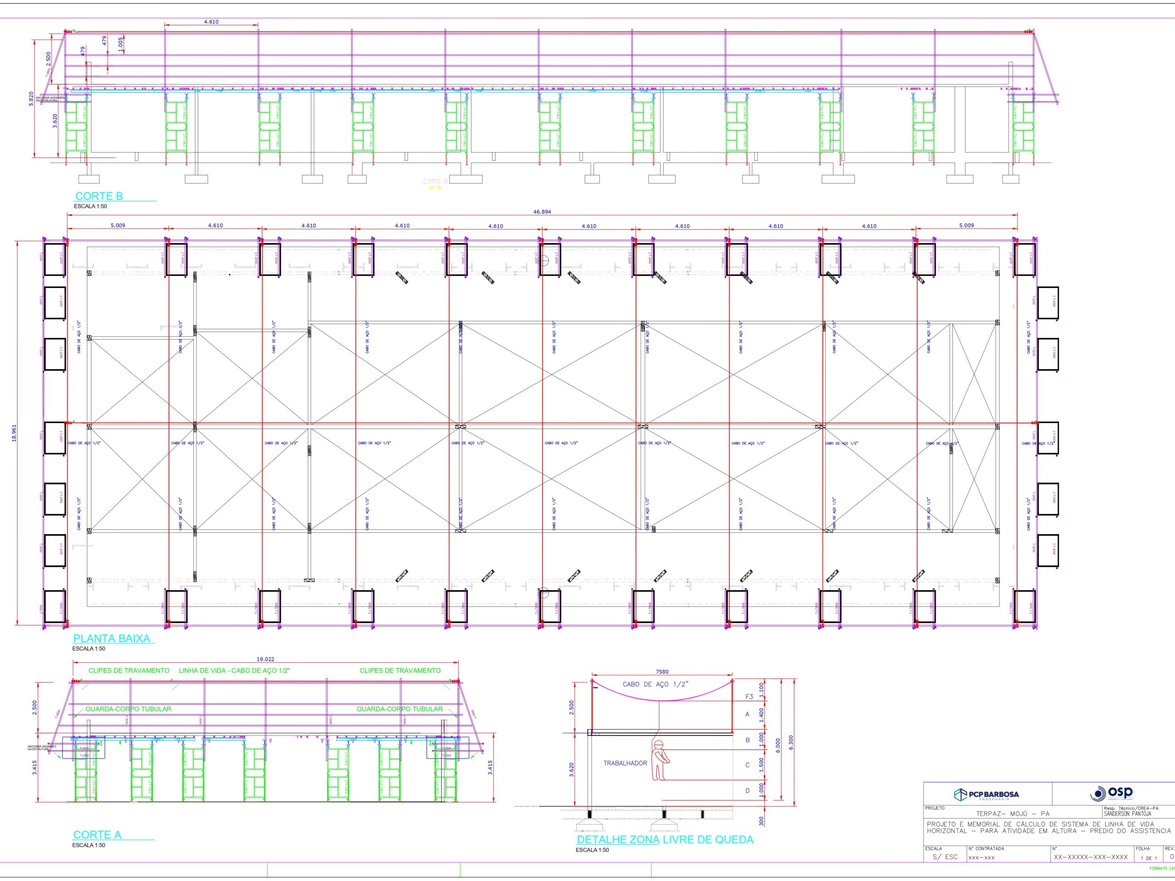Screen dimensions: 1175x881
Task: Click the F3 zone label in detail
Action: pyautogui.click(x=749, y=696)
